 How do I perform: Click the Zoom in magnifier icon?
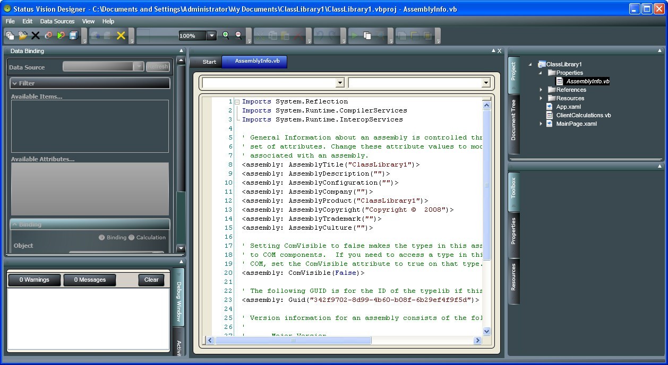pyautogui.click(x=226, y=35)
